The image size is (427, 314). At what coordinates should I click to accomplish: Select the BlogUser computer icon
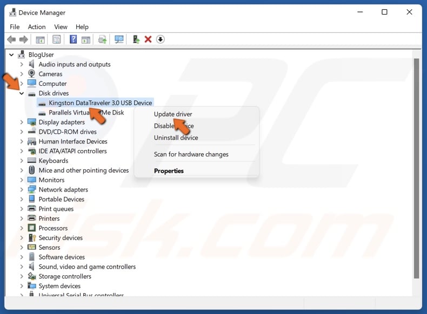22,54
